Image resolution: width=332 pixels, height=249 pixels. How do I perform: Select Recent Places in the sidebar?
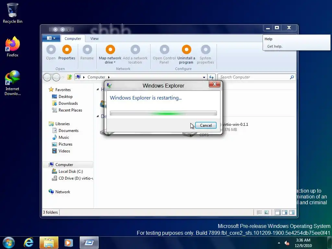70,110
